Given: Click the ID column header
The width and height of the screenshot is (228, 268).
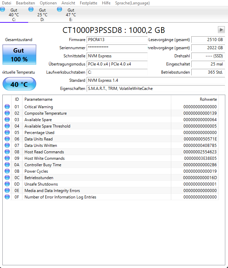Looking at the screenshot, I should (17, 99).
